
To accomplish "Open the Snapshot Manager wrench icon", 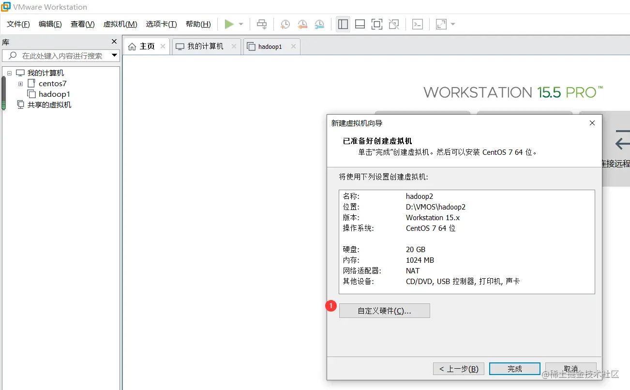I will point(319,24).
